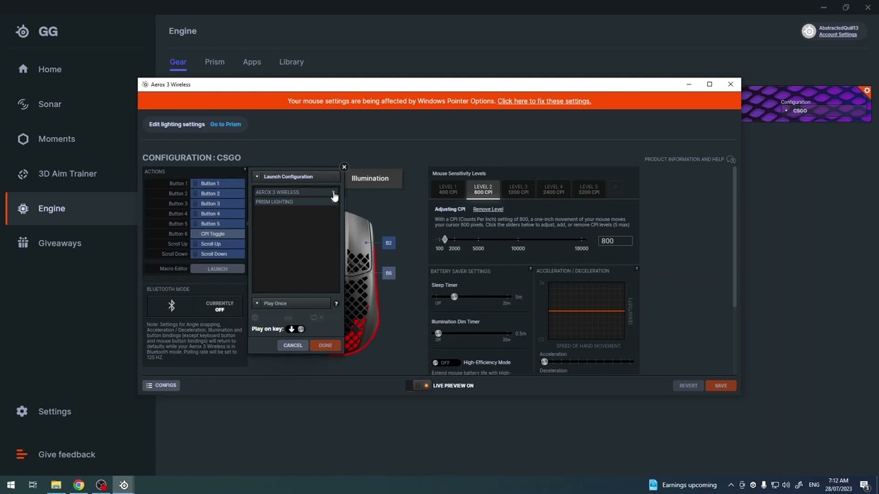Show hidden system tray icons
This screenshot has height=494, width=879.
731,485
